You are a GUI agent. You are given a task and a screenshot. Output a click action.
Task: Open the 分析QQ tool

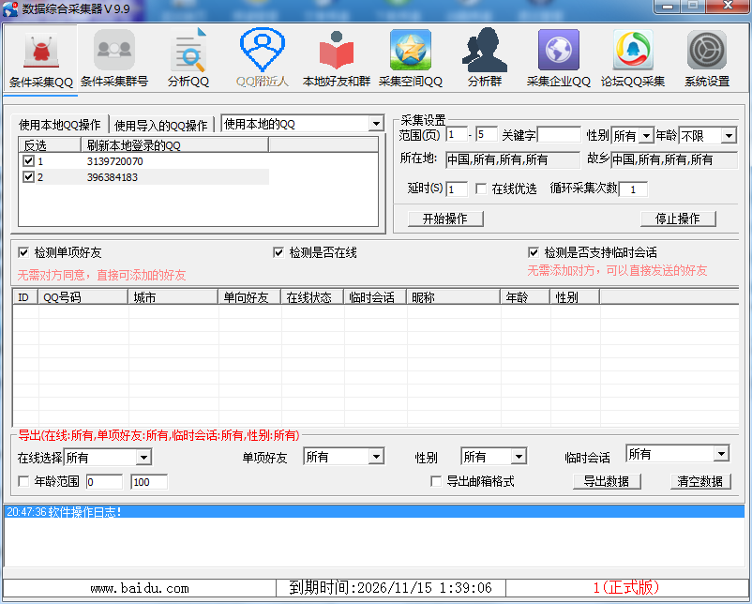[x=188, y=59]
